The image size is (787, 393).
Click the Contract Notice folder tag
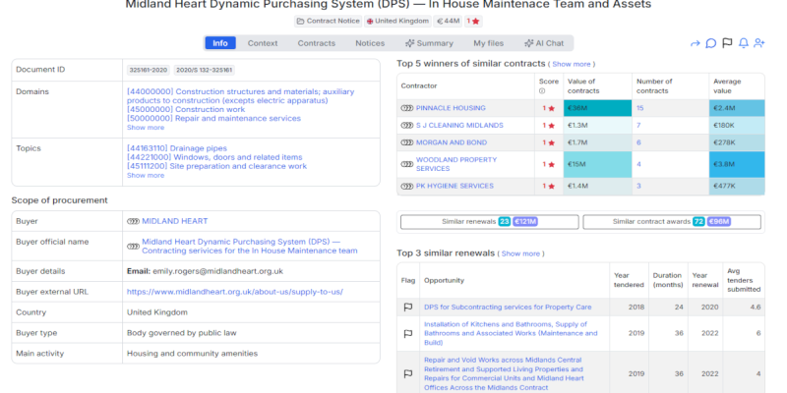pyautogui.click(x=329, y=21)
